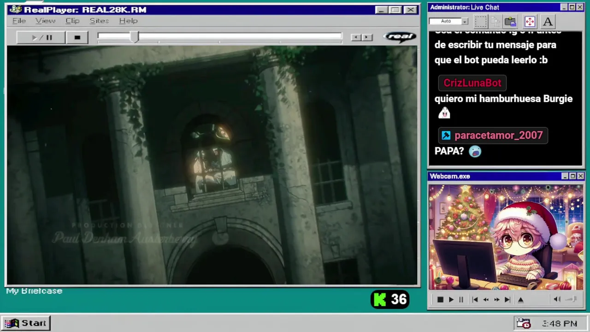Open the View menu
Image resolution: width=590 pixels, height=332 pixels.
click(x=46, y=21)
